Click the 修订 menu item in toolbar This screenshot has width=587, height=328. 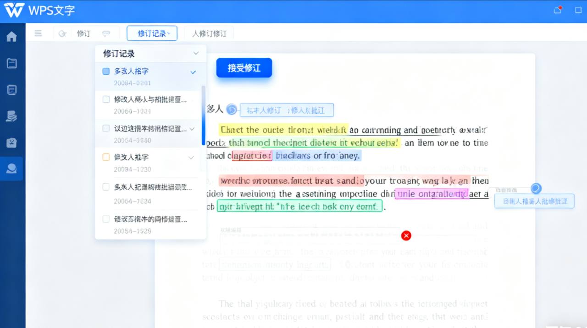click(x=83, y=33)
